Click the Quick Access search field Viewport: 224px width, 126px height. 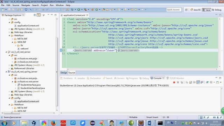pyautogui.click(x=174, y=10)
